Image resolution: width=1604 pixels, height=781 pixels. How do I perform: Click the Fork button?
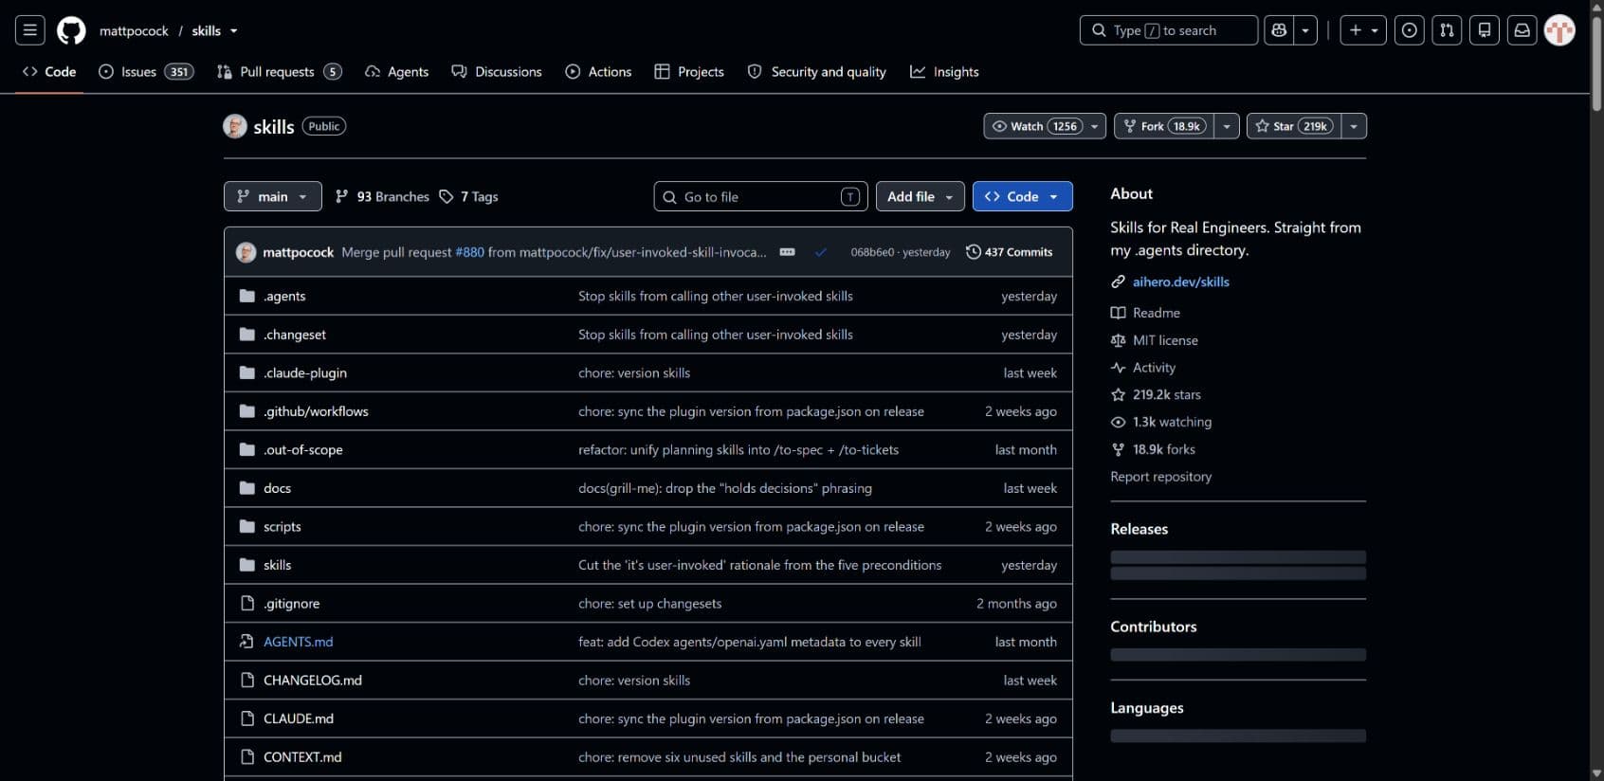(1164, 126)
